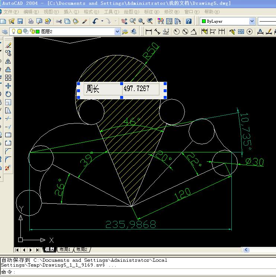Switch to the 模型 tab
The width and height of the screenshot is (276, 277).
pos(49,249)
